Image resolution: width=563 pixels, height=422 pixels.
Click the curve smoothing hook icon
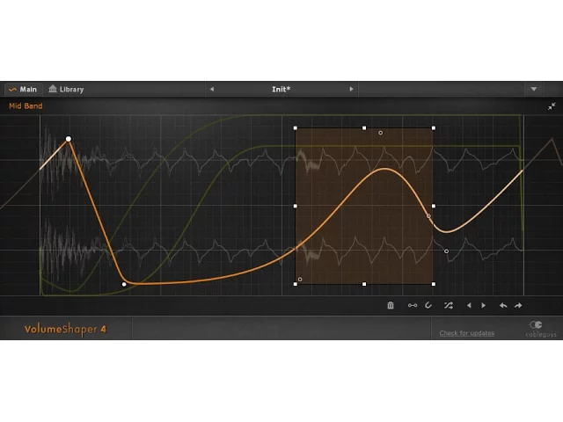pyautogui.click(x=428, y=305)
